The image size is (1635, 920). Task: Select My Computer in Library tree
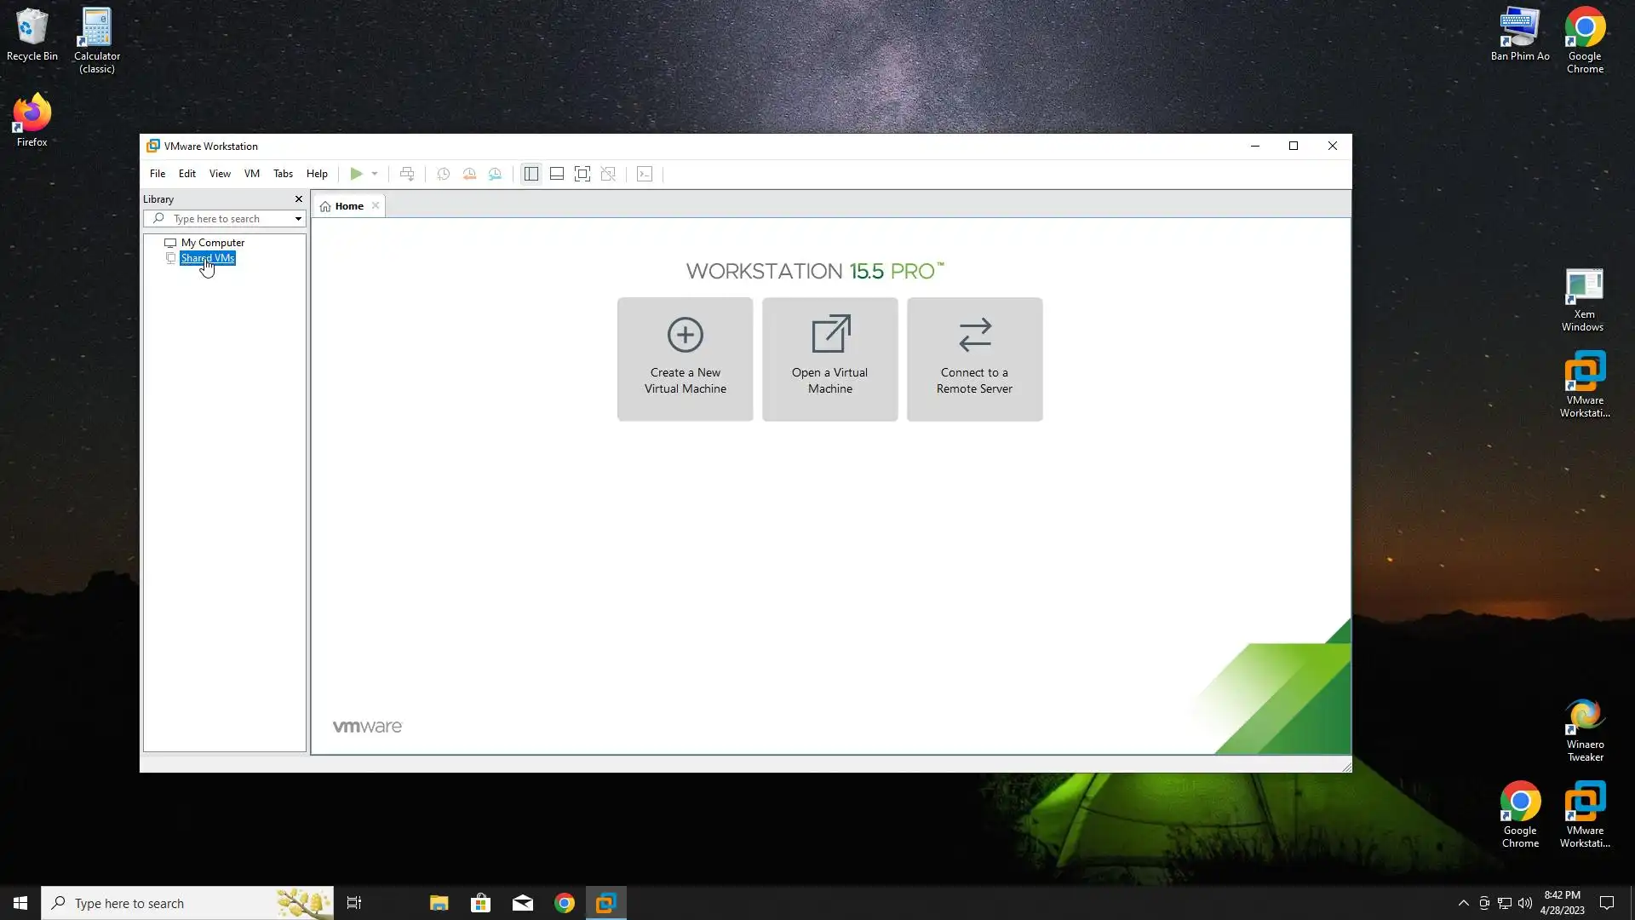212,243
